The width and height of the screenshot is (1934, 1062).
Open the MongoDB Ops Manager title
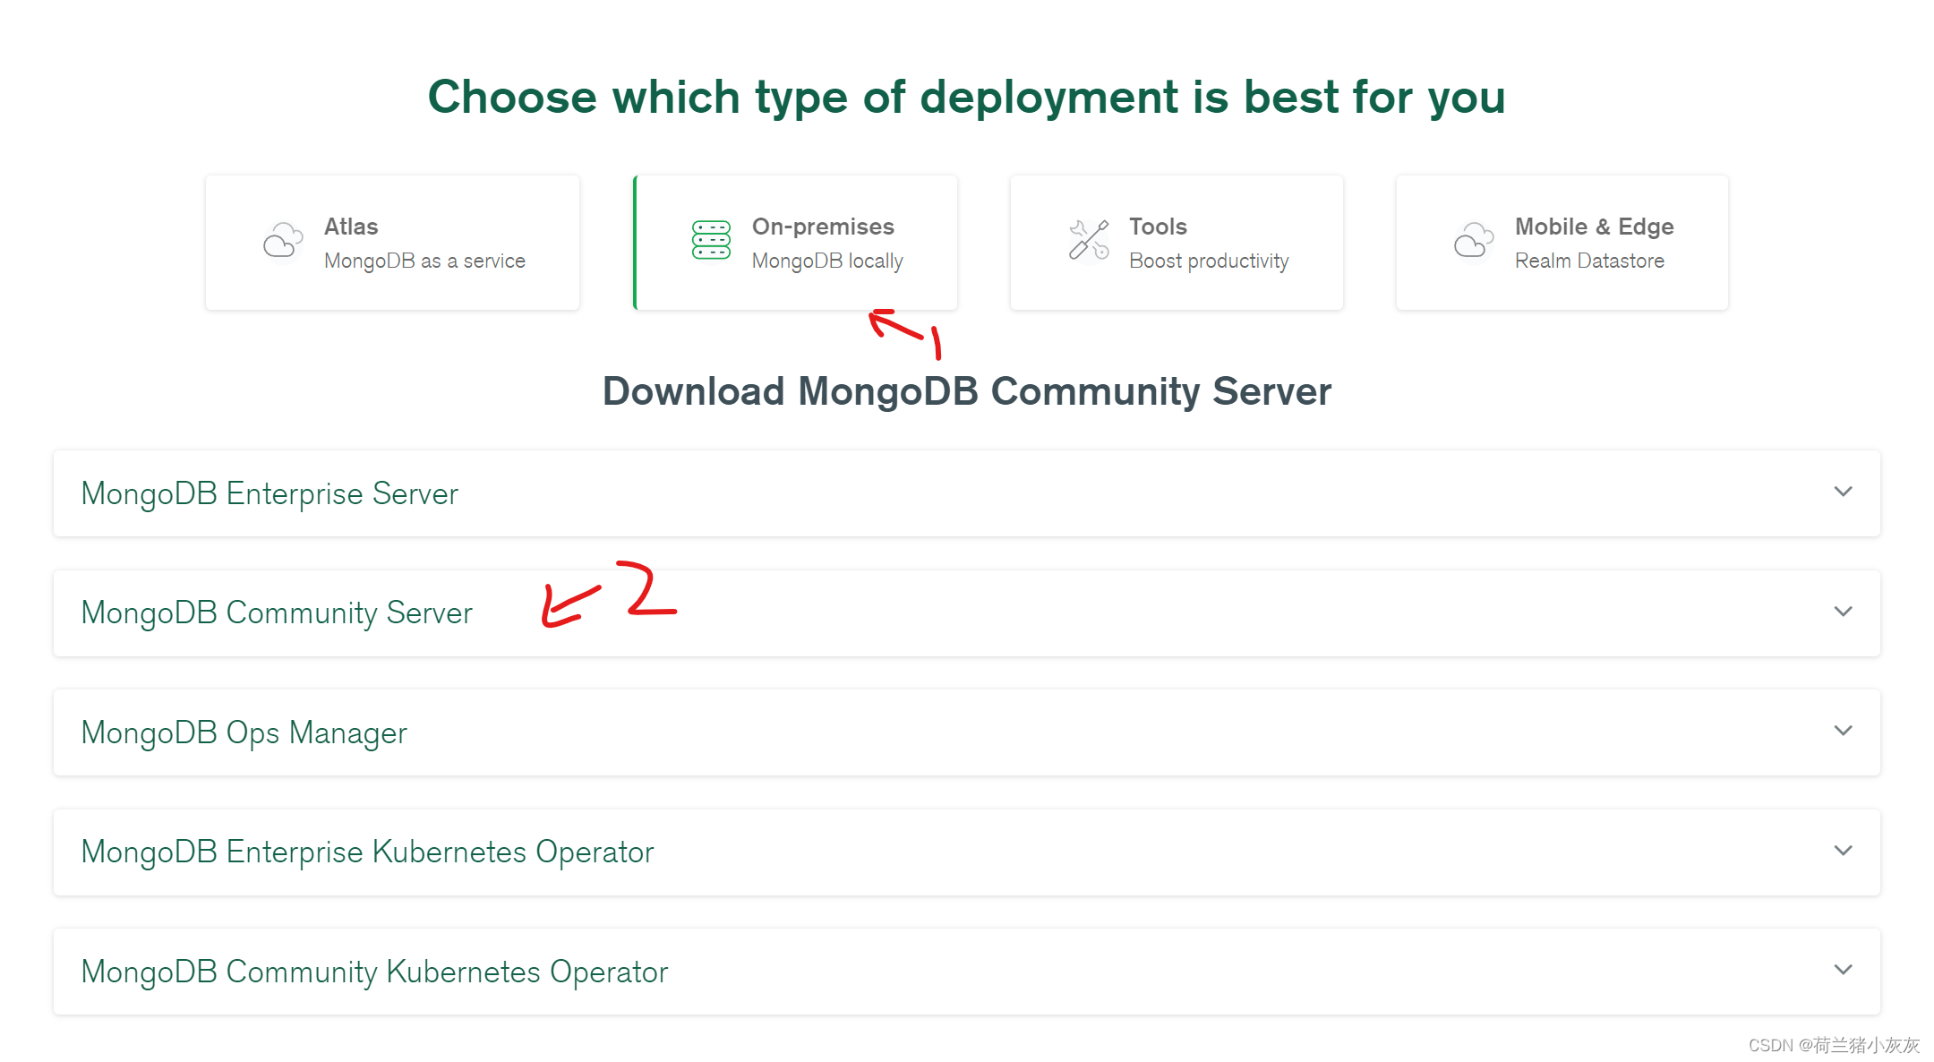(244, 733)
